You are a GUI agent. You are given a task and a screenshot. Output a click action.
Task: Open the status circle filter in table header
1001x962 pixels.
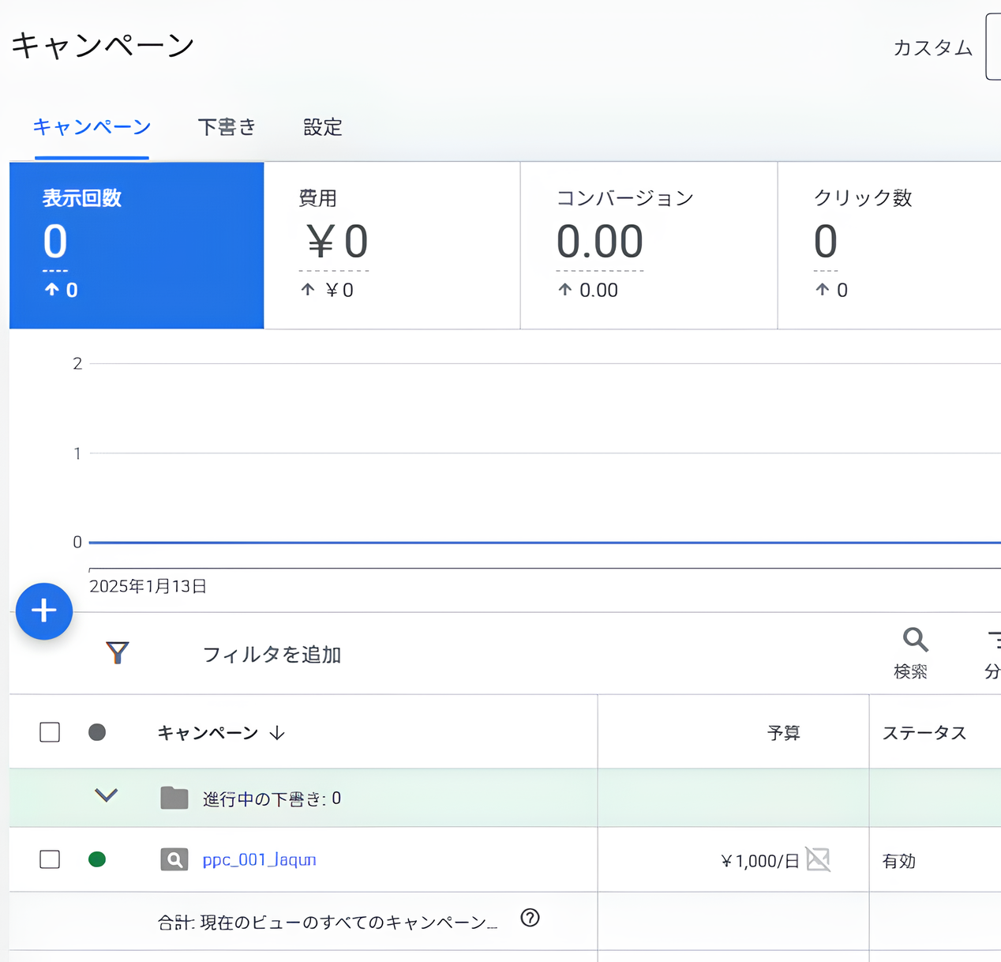pos(97,732)
